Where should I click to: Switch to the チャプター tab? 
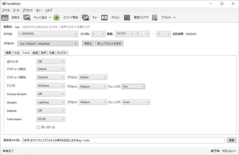click(x=62, y=53)
